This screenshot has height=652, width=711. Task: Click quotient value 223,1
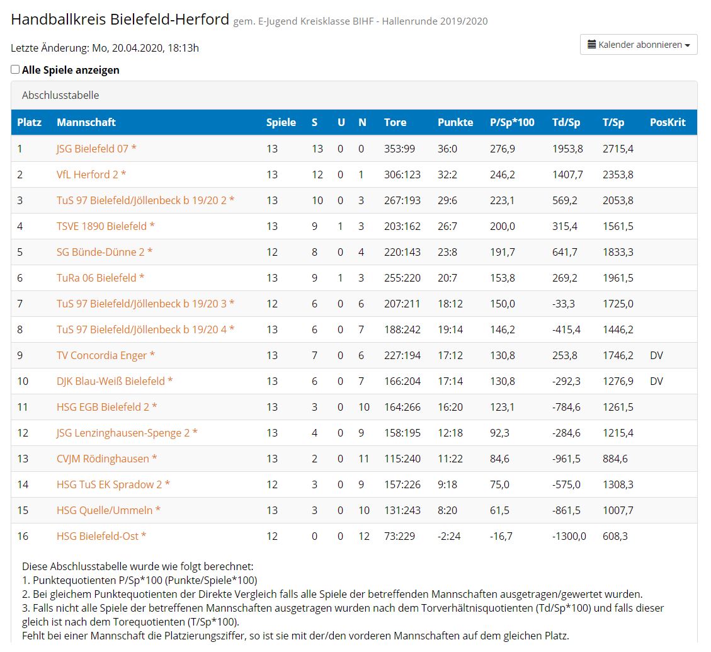pos(502,200)
